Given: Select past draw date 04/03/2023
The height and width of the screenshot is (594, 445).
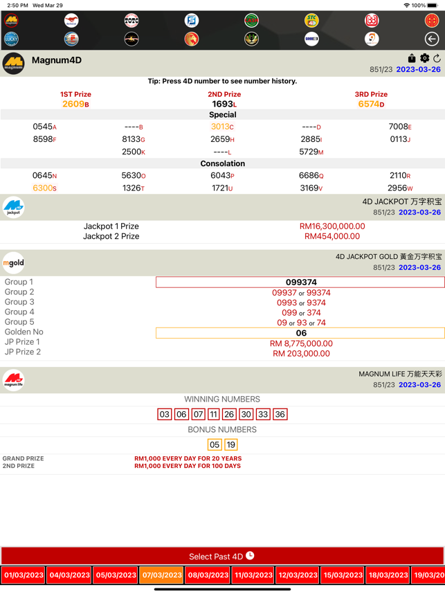Looking at the screenshot, I should pyautogui.click(x=70, y=575).
